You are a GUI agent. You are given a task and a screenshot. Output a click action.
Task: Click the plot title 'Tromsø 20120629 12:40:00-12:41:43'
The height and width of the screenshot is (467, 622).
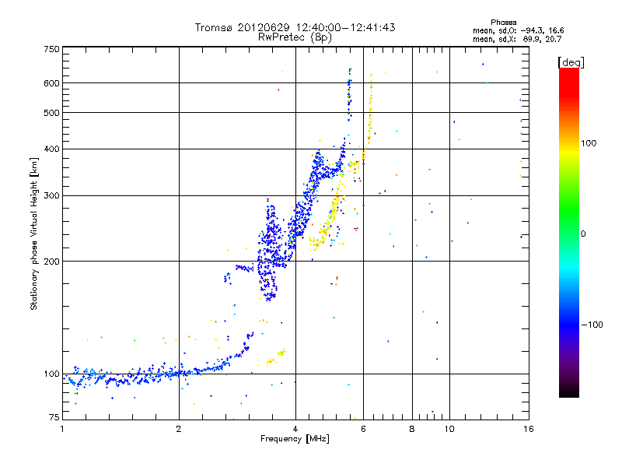click(x=295, y=27)
